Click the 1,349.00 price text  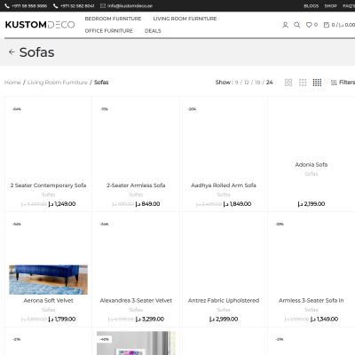[324, 319]
